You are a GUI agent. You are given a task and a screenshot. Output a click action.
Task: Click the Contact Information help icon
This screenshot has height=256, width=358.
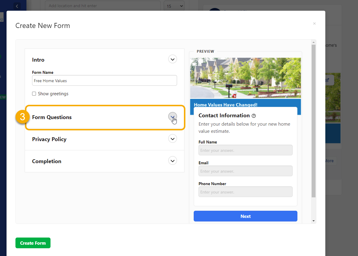click(x=254, y=116)
